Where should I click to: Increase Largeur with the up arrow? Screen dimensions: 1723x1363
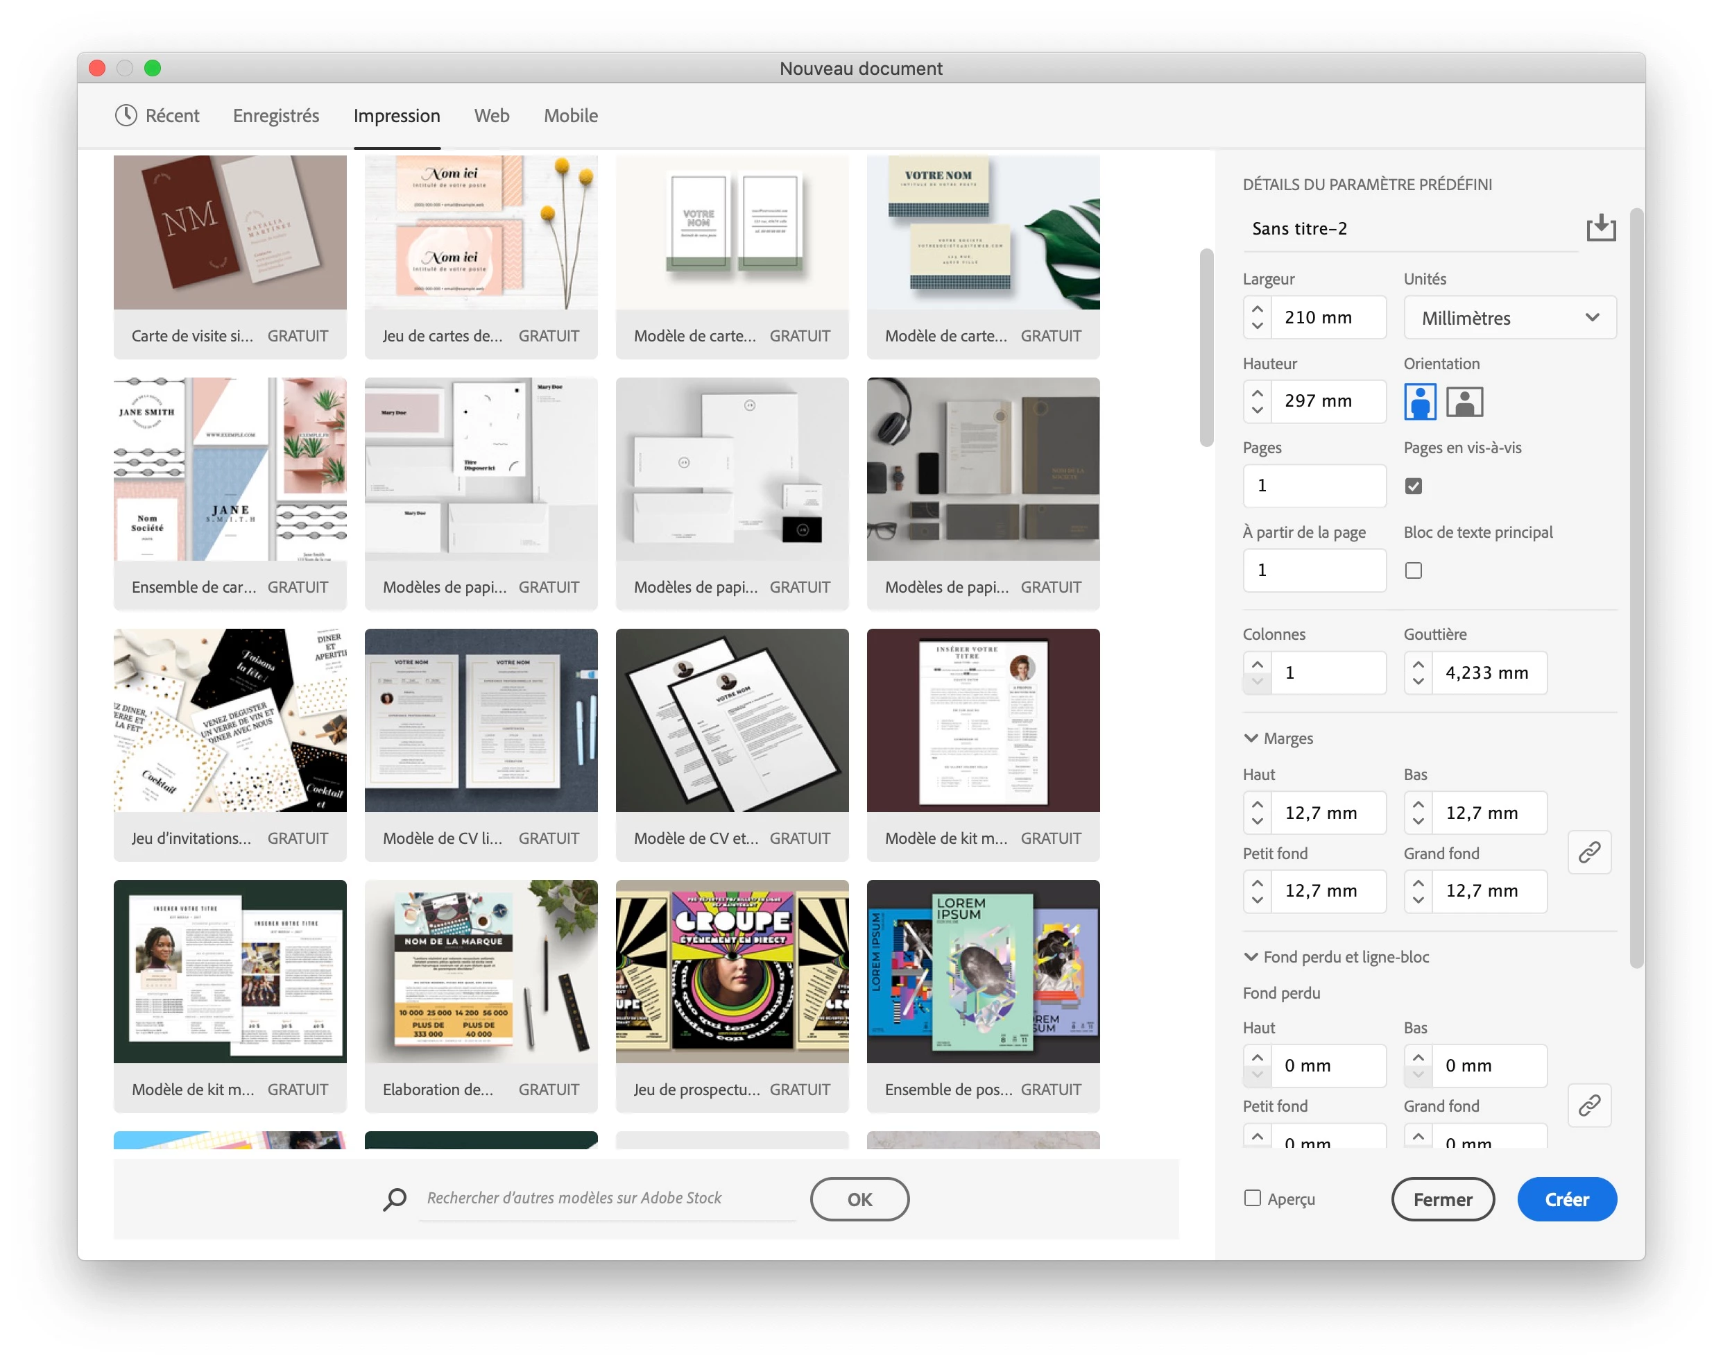pos(1257,308)
